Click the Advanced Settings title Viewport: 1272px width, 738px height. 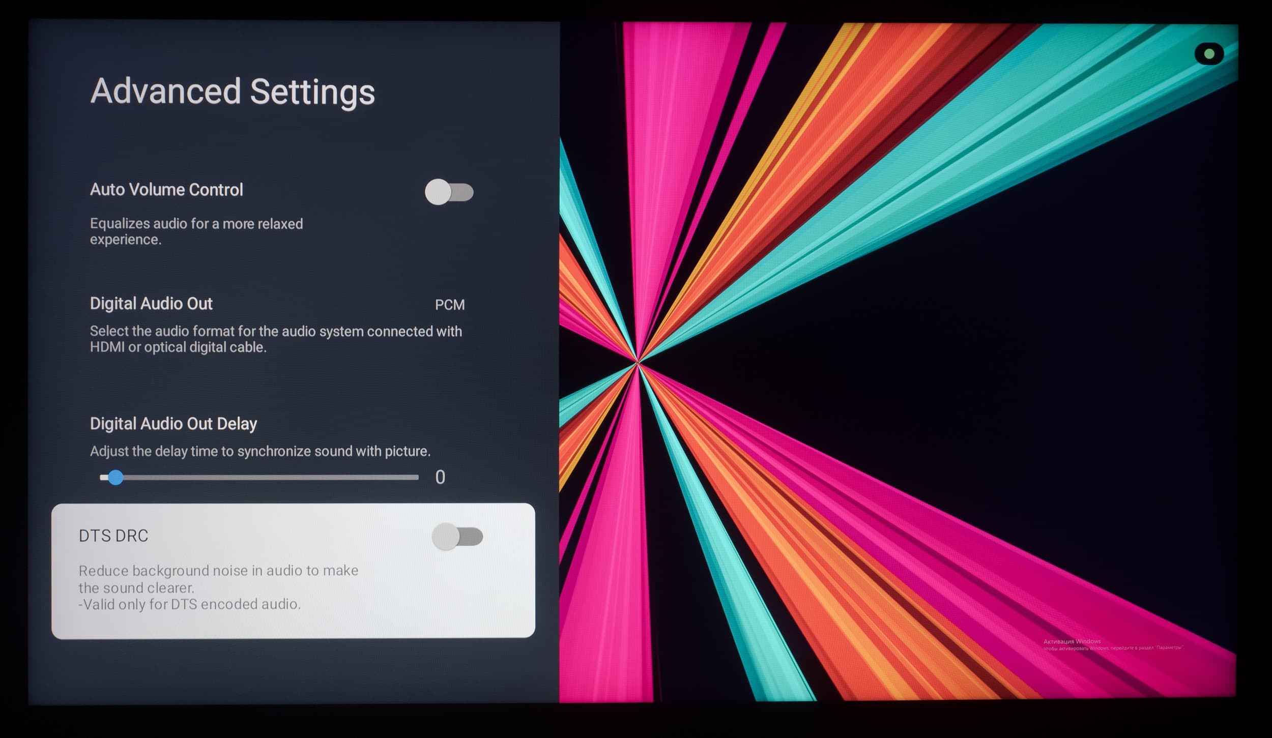(x=233, y=92)
